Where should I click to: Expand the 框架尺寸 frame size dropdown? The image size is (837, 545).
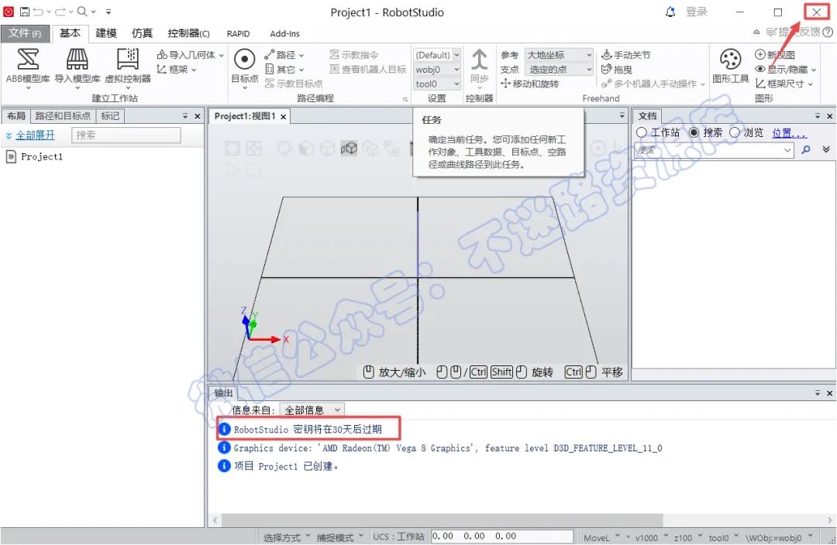click(810, 84)
